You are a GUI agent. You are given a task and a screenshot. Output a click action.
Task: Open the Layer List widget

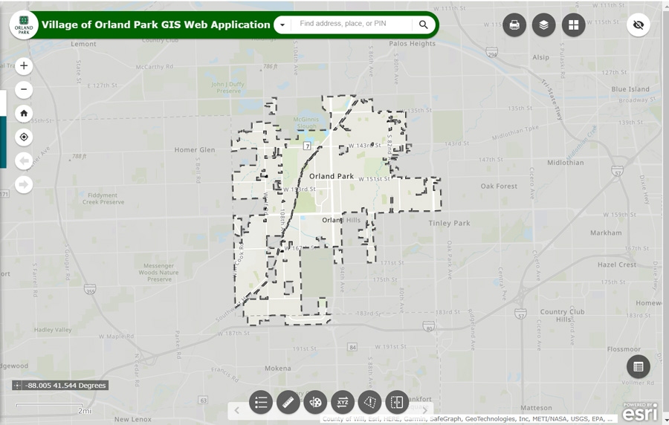pyautogui.click(x=543, y=25)
